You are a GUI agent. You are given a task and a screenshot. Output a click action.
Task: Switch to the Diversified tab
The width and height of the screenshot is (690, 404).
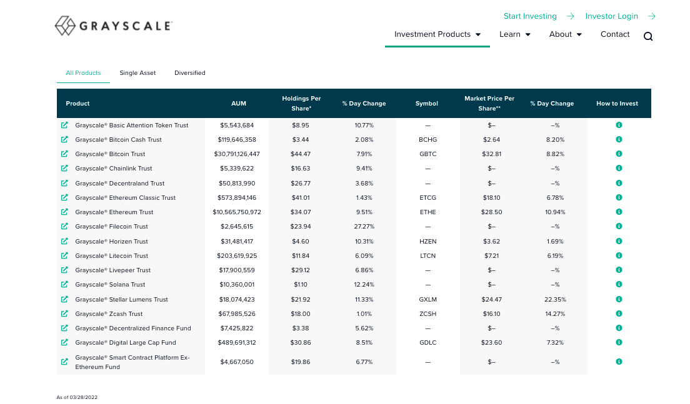[189, 73]
